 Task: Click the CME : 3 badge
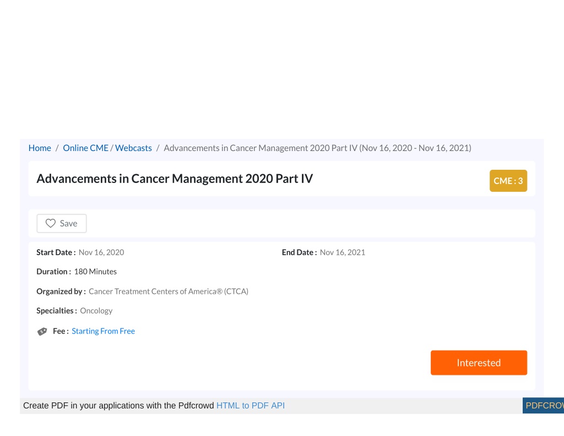coord(508,181)
